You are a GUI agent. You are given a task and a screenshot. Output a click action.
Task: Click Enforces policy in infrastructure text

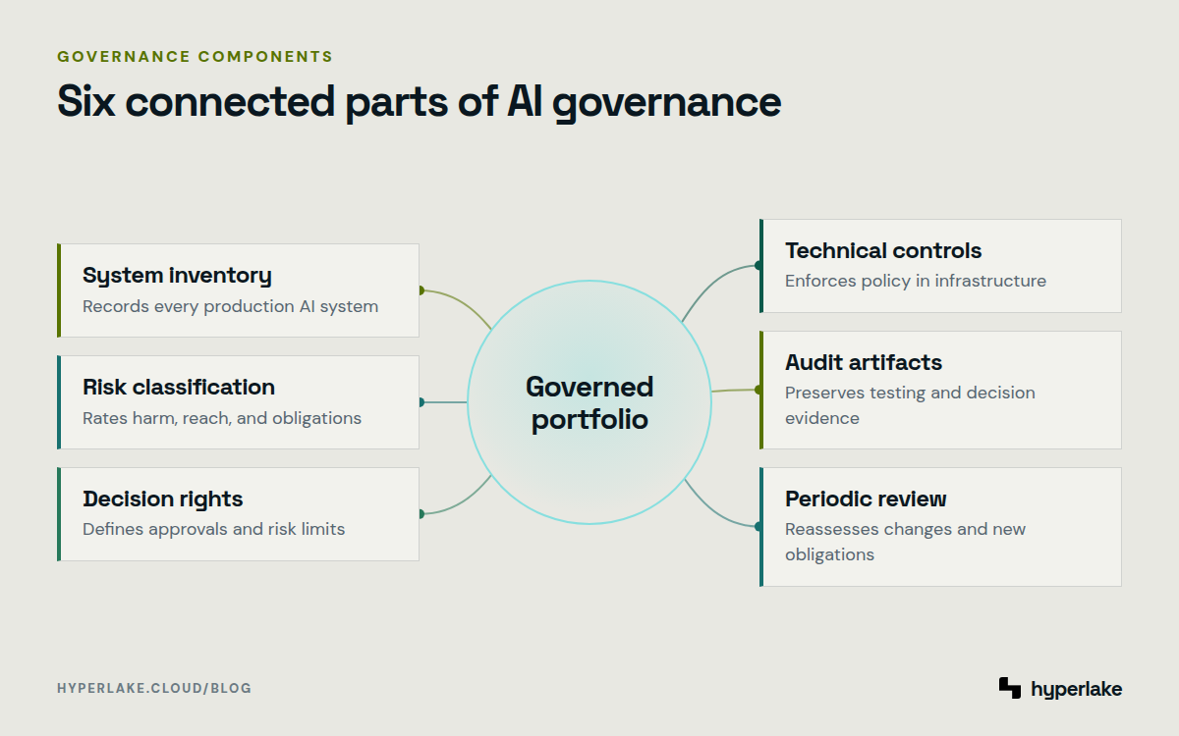point(916,281)
